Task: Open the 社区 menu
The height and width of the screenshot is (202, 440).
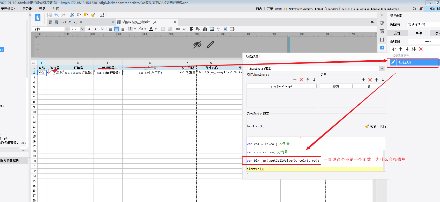Action: (x=56, y=9)
